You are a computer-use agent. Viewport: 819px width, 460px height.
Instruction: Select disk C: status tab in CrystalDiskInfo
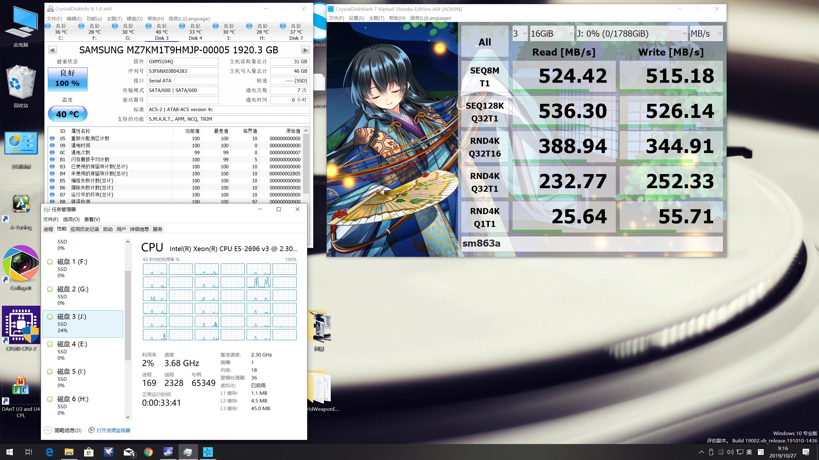(61, 32)
